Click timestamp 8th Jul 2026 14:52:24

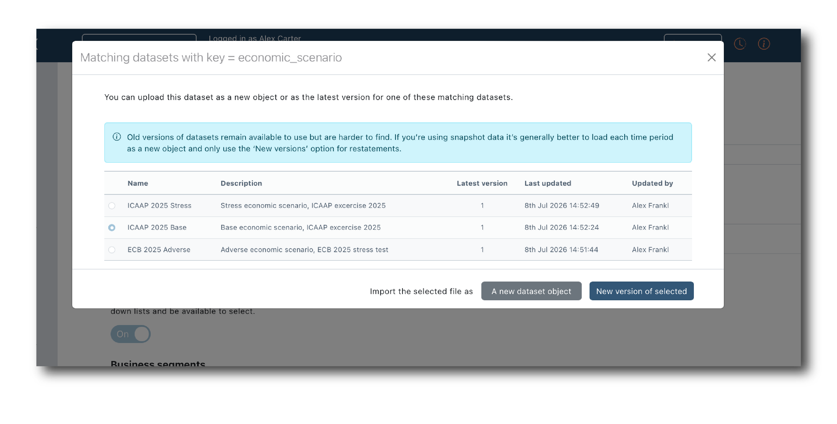tap(561, 228)
